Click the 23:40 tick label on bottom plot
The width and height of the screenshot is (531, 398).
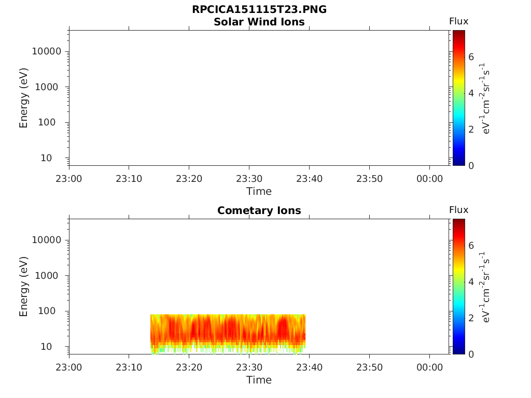pyautogui.click(x=309, y=367)
